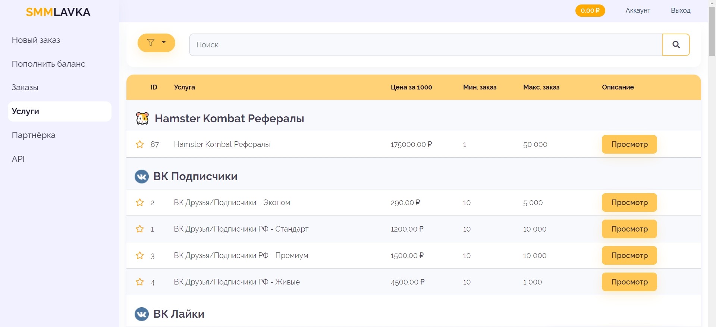Open Заказы in sidebar
This screenshot has width=716, height=327.
[x=25, y=88]
